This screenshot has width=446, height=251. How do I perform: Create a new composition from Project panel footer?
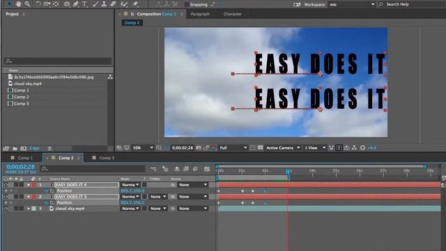[x=23, y=149]
